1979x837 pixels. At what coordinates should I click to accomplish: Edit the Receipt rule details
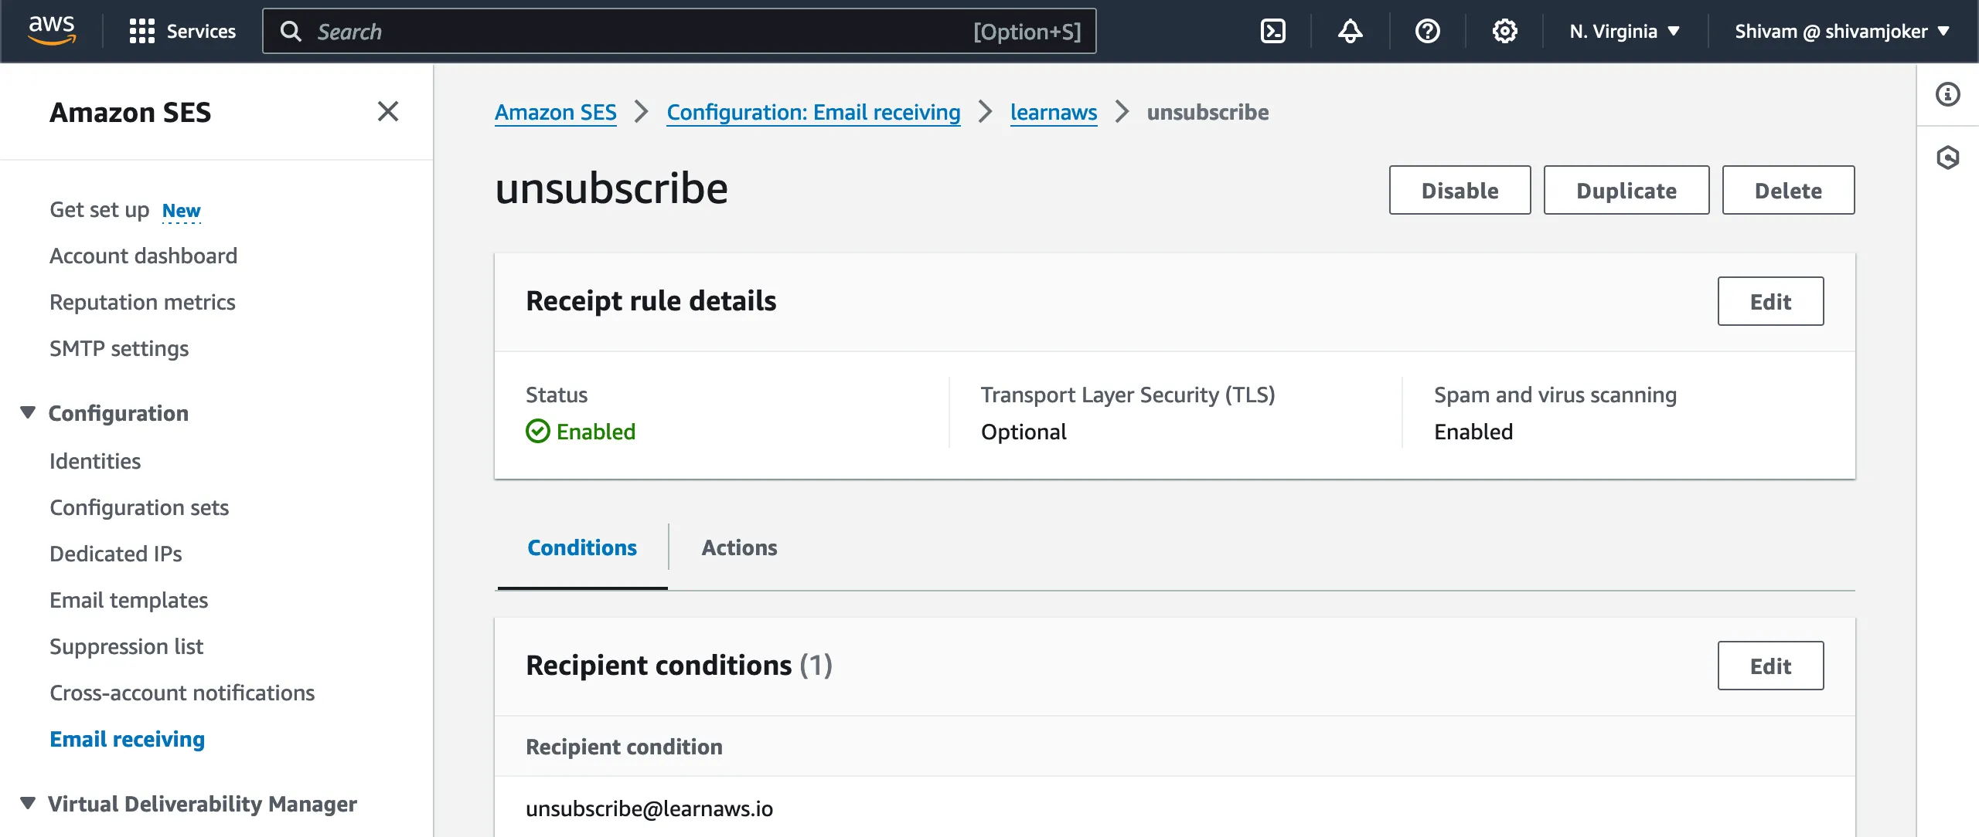(x=1770, y=301)
